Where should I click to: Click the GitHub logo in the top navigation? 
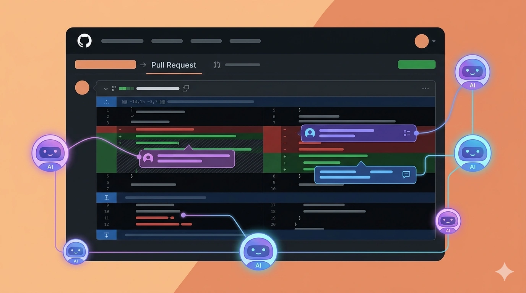coord(84,41)
